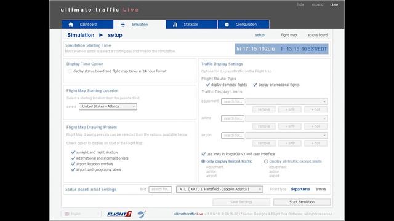394x221 pixels.
Task: Click the Flight1 logo in footer
Action: coord(119,214)
